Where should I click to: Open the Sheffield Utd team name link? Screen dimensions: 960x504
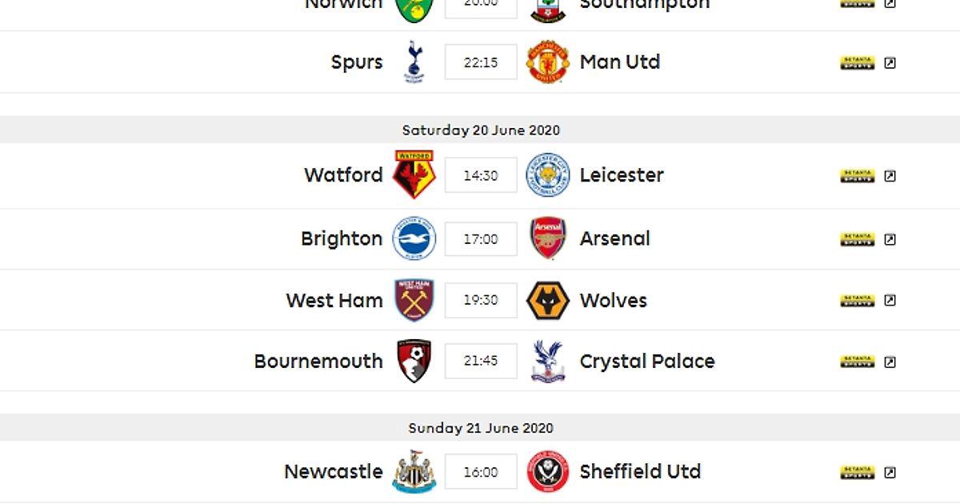(640, 471)
